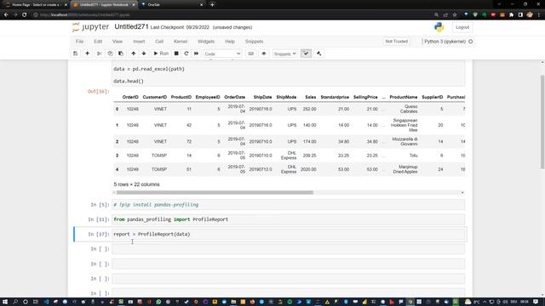
Task: Click the OrderID column header
Action: pyautogui.click(x=130, y=97)
